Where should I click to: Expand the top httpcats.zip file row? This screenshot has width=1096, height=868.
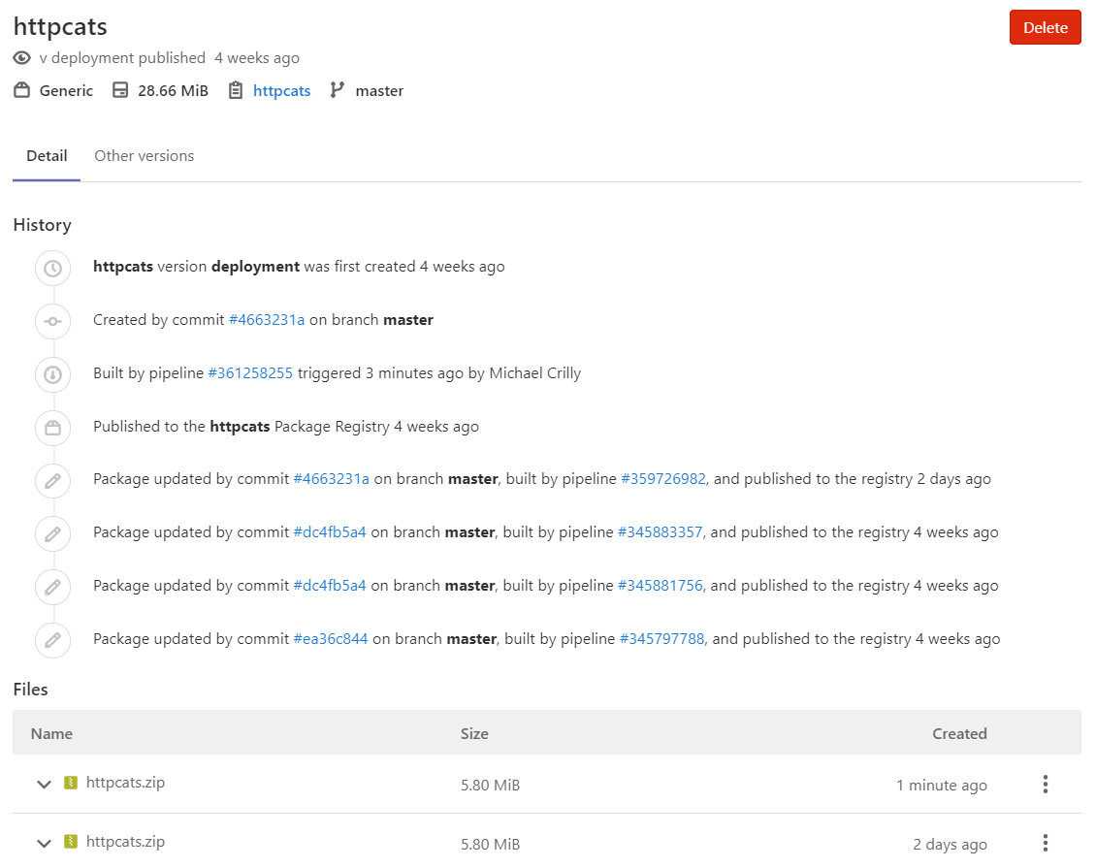43,786
